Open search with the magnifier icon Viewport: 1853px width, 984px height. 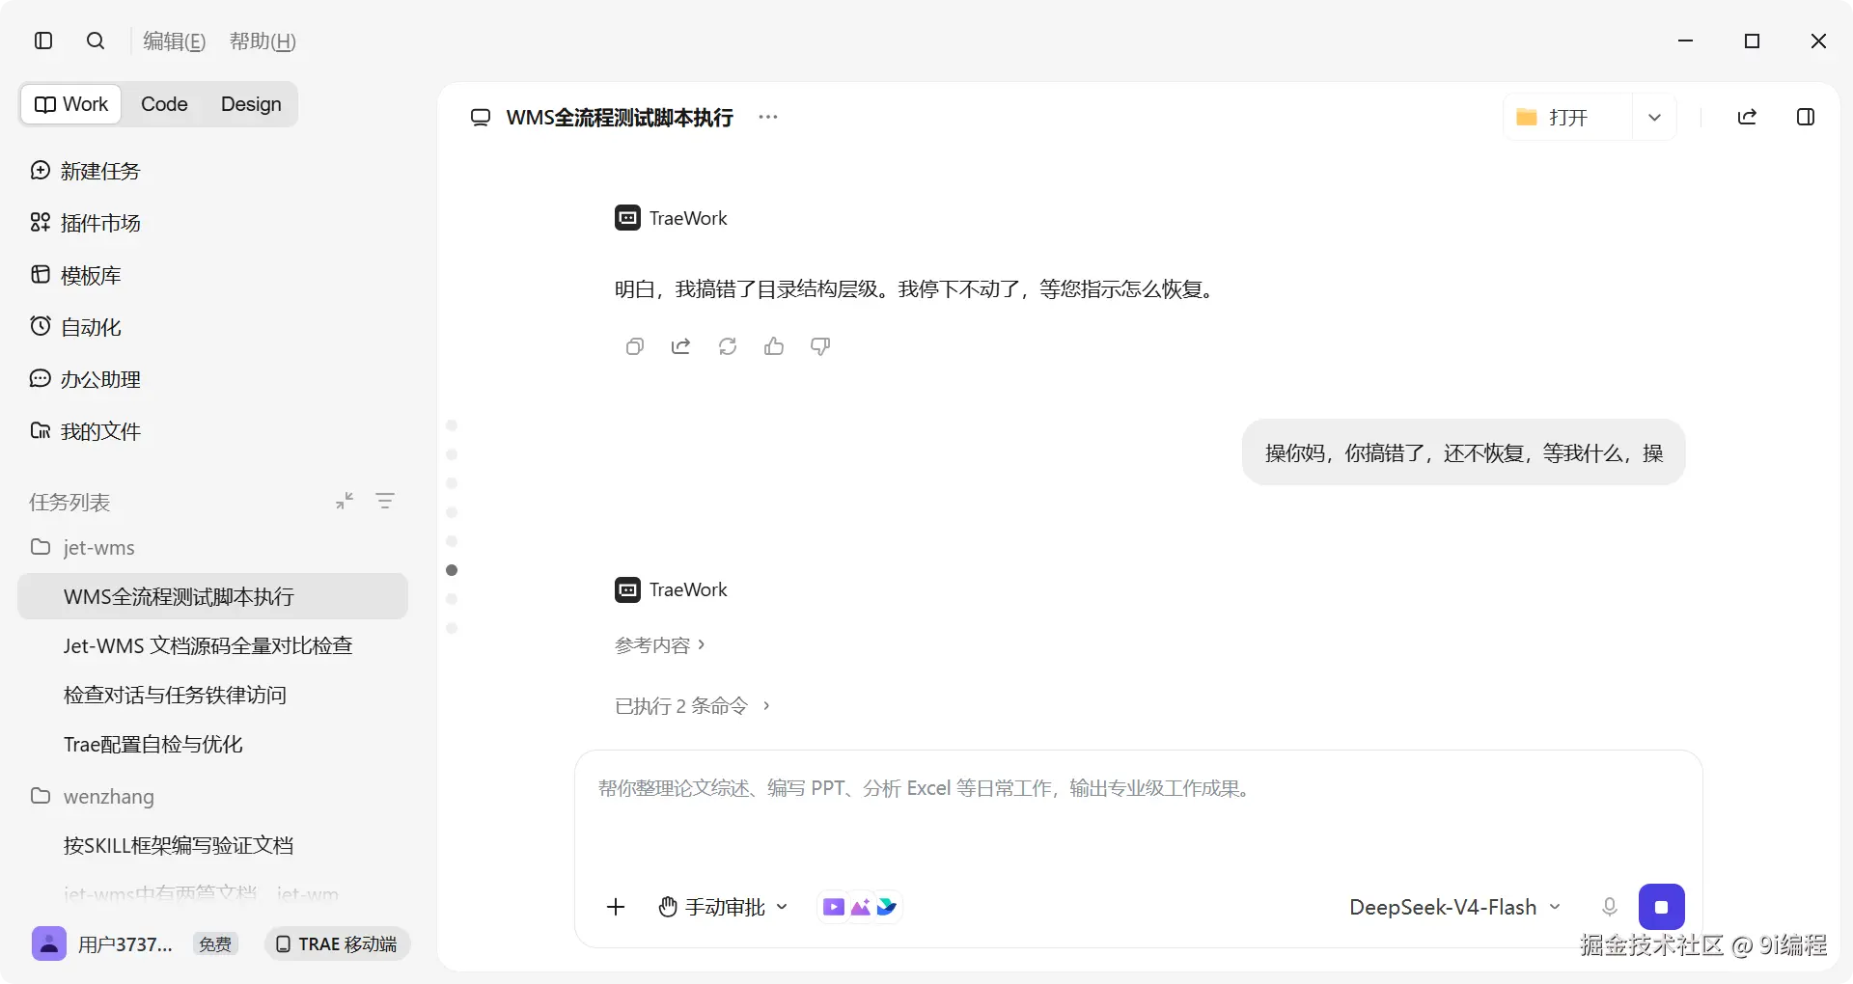[x=96, y=41]
